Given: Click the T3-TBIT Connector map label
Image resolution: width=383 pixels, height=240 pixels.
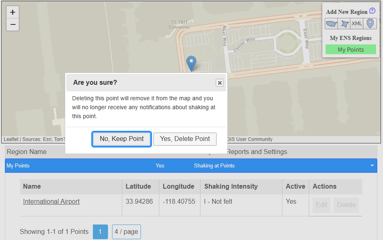Looking at the screenshot, I should coord(179,25).
